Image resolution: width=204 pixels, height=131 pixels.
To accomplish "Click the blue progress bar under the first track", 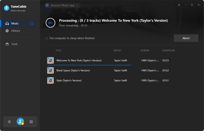I will point(89,65).
